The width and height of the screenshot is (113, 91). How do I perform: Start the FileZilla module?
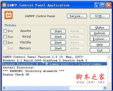click(x=58, y=43)
